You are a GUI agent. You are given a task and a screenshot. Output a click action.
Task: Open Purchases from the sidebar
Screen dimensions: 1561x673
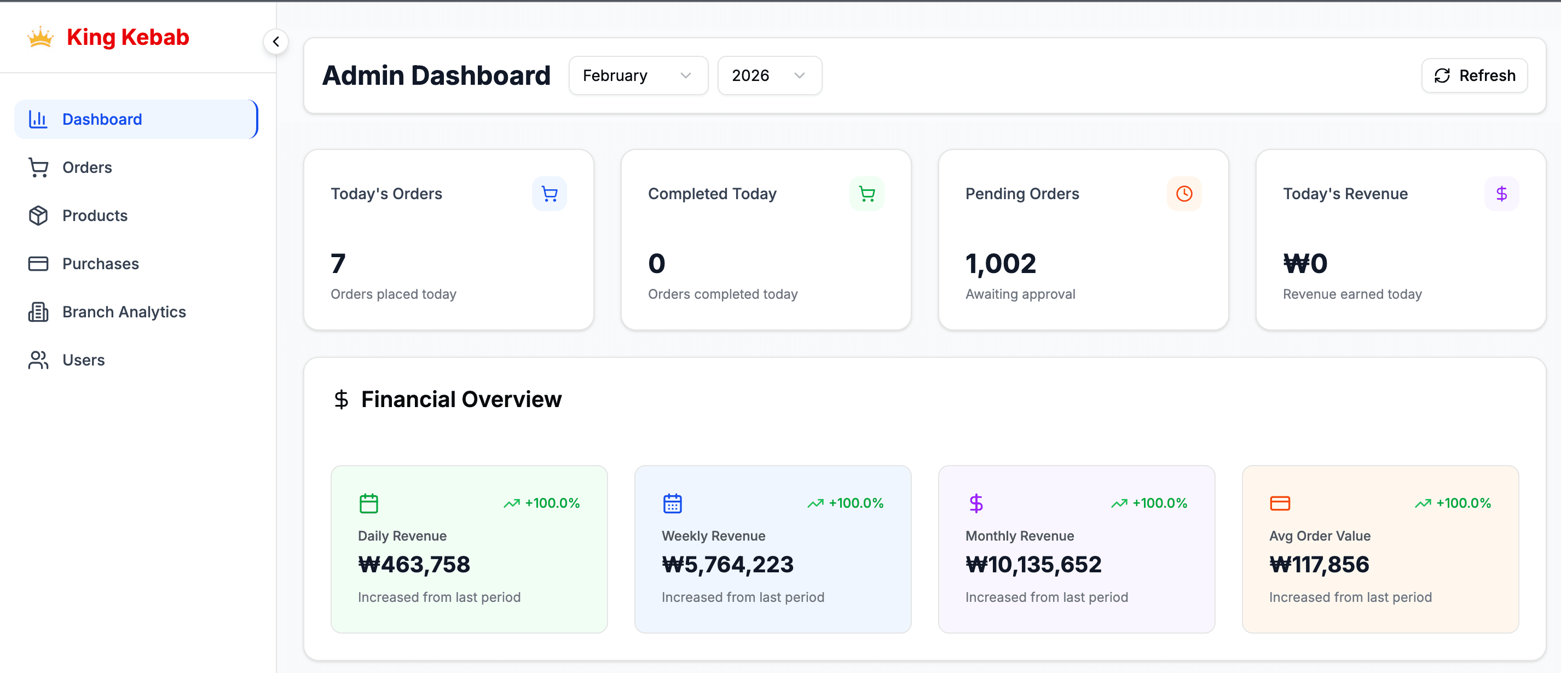pyautogui.click(x=100, y=264)
